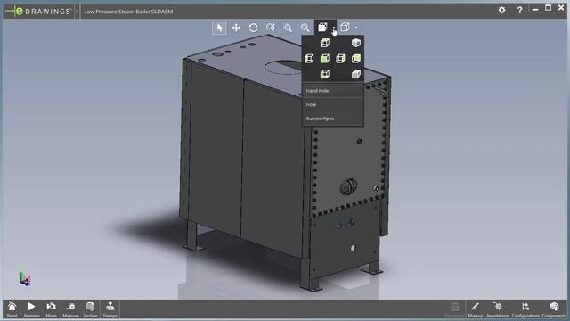Choose the Hand Hole named view
570x321 pixels.
pos(332,91)
